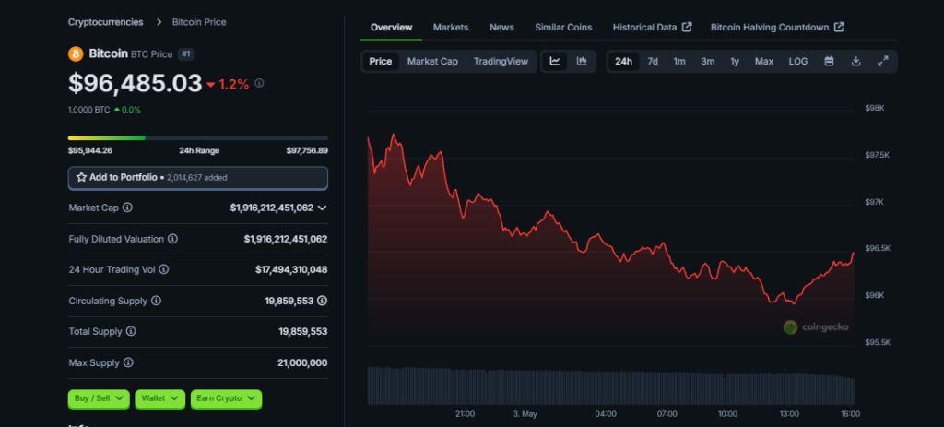Click the 3. May date label on axis
The image size is (944, 427).
[525, 414]
